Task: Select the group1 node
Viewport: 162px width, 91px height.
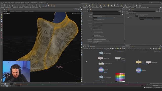Action: (101, 70)
